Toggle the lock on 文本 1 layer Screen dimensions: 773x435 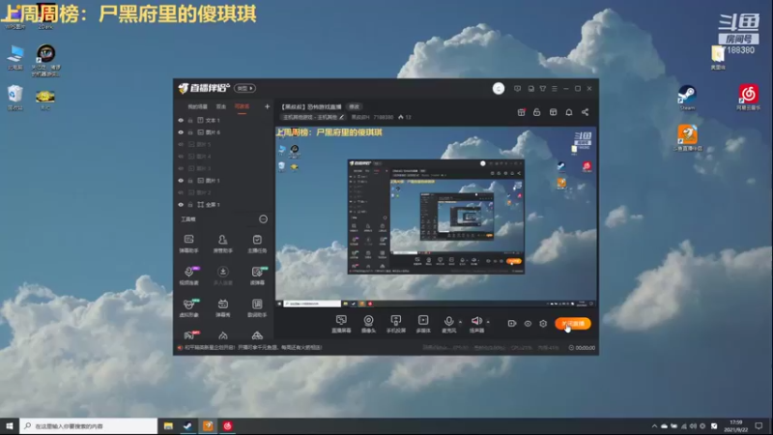[190, 120]
